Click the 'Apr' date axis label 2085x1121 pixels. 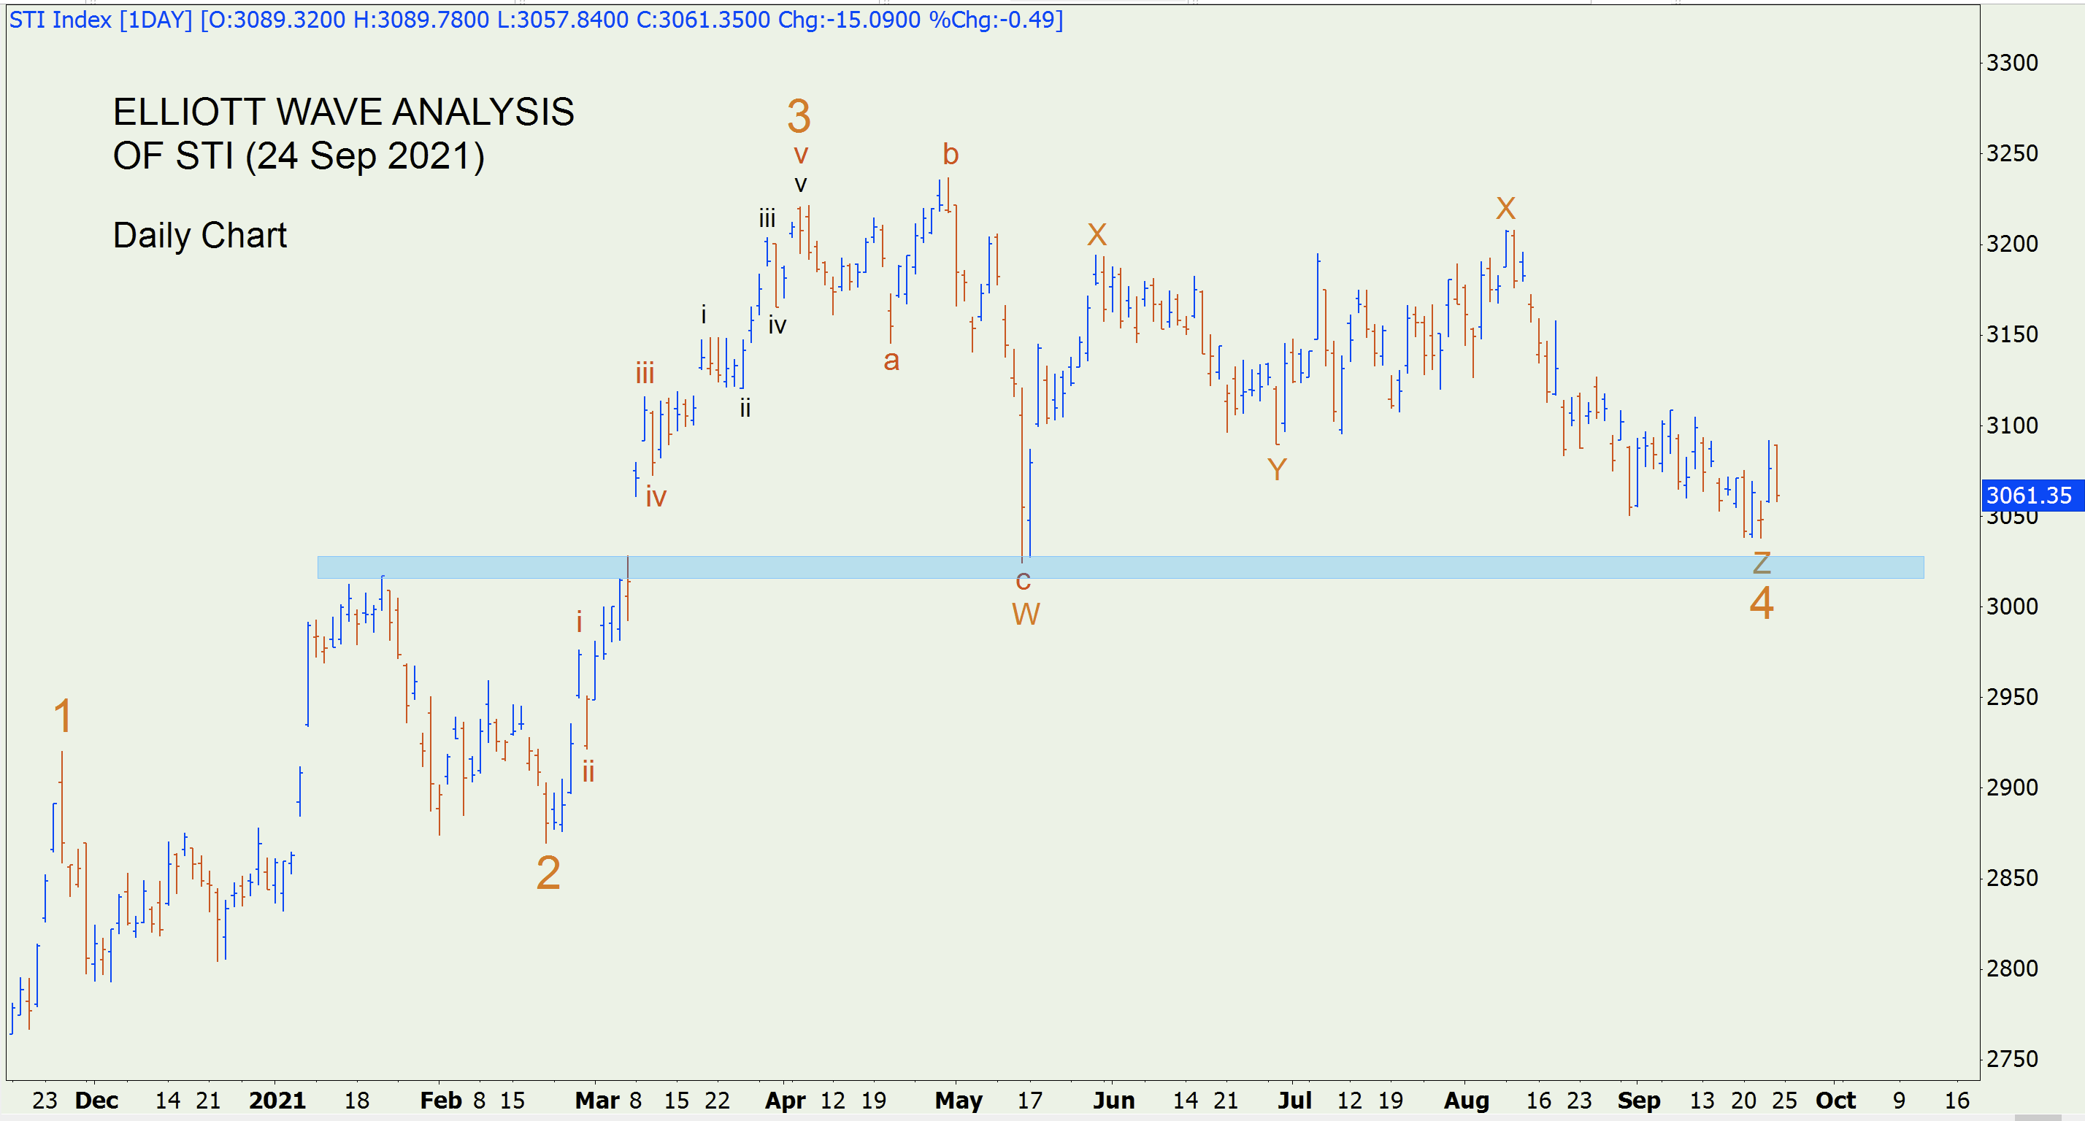[785, 1101]
